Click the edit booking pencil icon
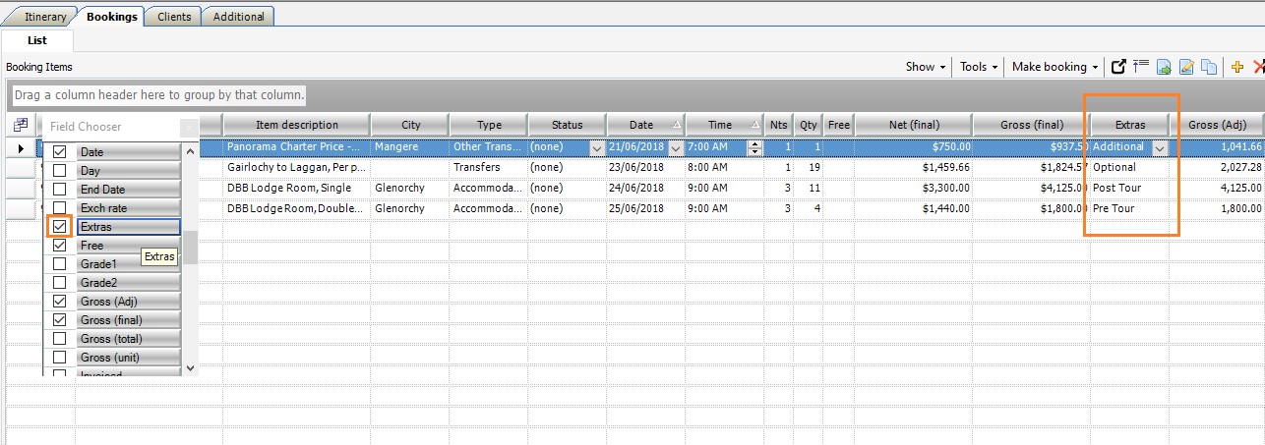Viewport: 1265px width, 445px height. click(x=1186, y=67)
